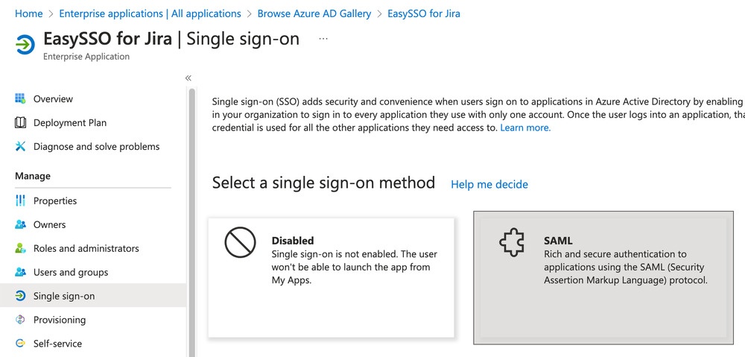
Task: Click the Users and groups icon
Action: [20, 272]
